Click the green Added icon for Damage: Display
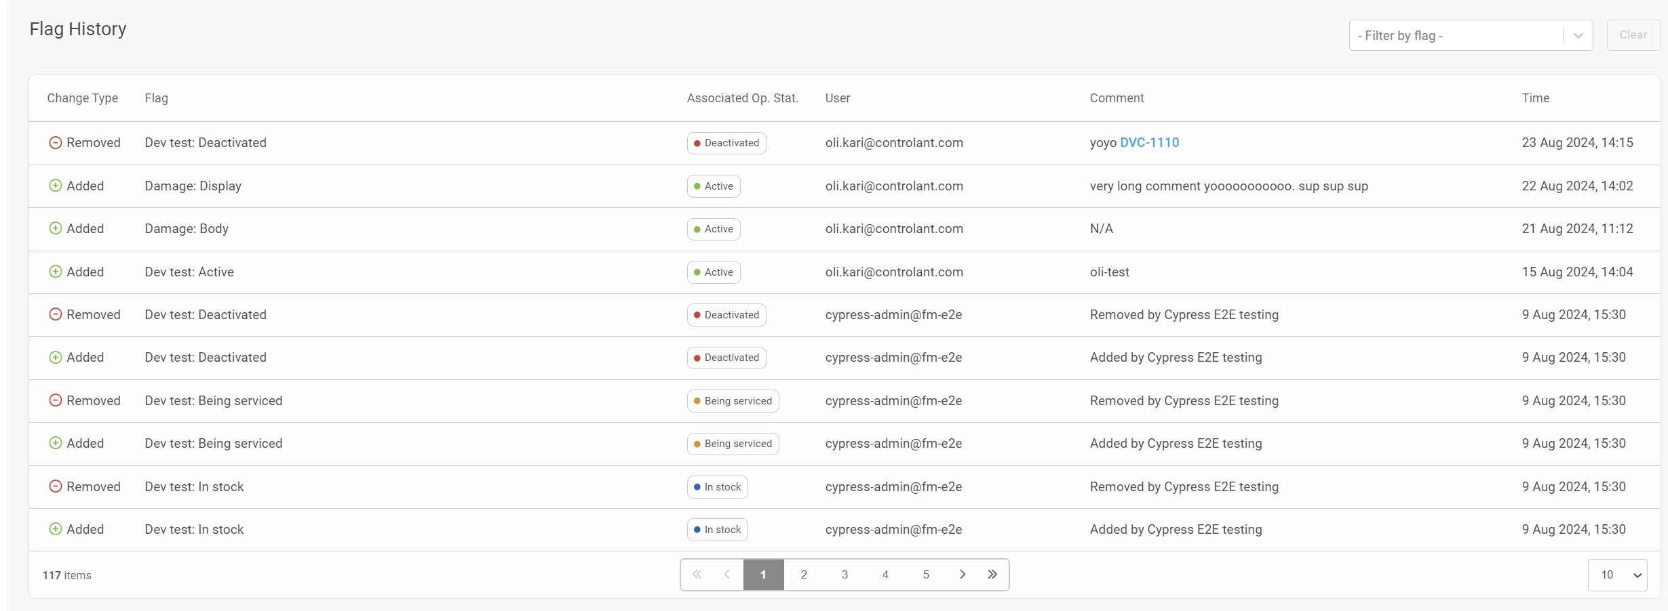This screenshot has height=611, width=1668. click(56, 186)
